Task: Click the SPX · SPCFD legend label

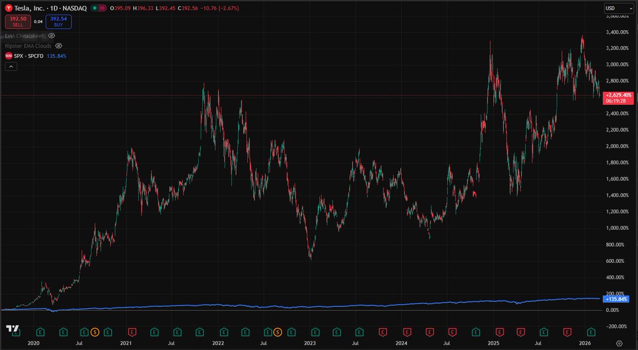Action: tap(29, 56)
